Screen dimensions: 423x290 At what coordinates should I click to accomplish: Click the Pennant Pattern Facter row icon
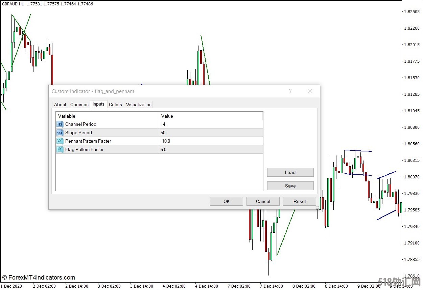click(x=60, y=141)
